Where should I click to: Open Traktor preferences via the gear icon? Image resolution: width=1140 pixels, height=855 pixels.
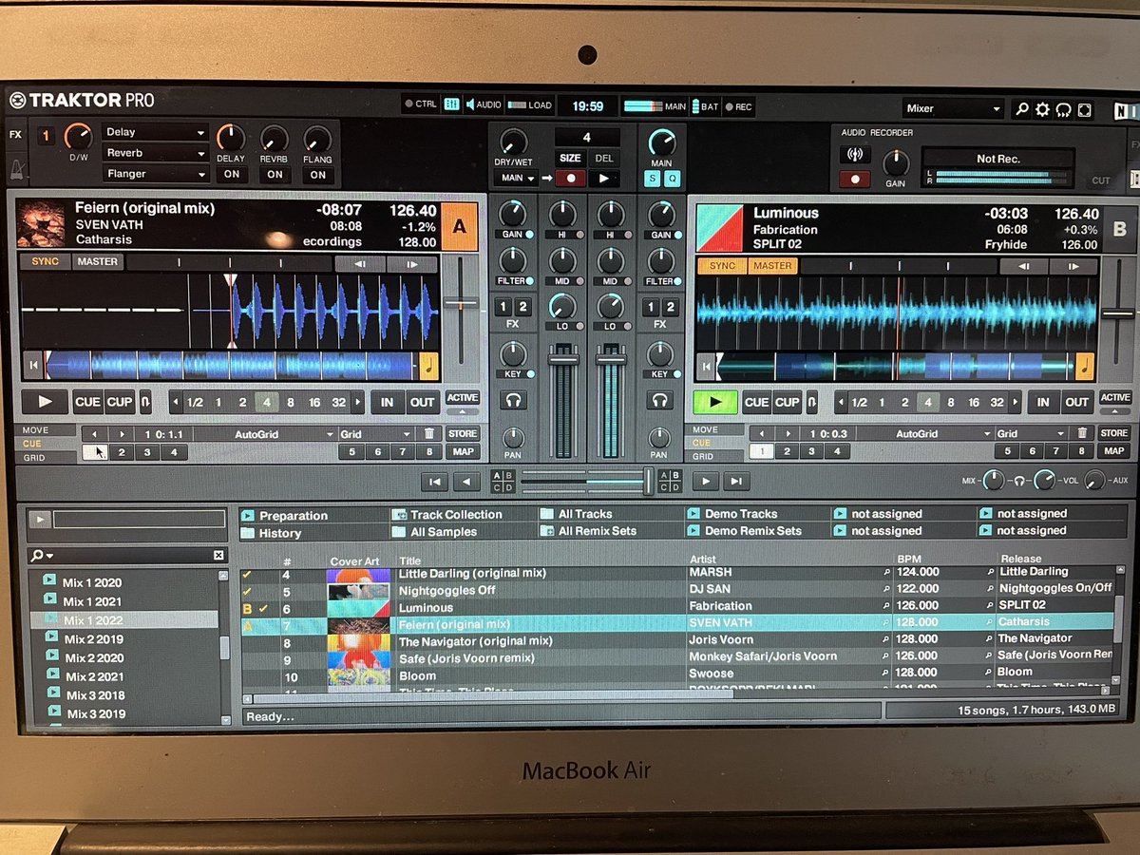pos(1043,109)
